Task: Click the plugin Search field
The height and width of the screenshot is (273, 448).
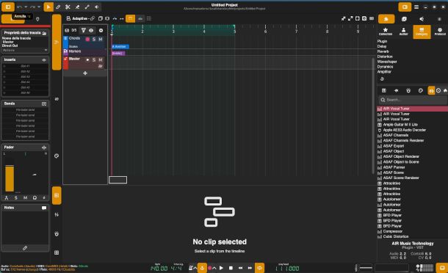Action: point(413,100)
